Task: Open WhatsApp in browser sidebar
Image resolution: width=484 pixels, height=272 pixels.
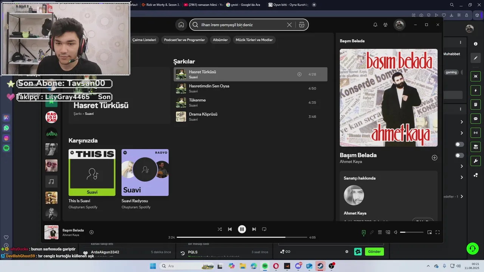Action: click(x=6, y=128)
